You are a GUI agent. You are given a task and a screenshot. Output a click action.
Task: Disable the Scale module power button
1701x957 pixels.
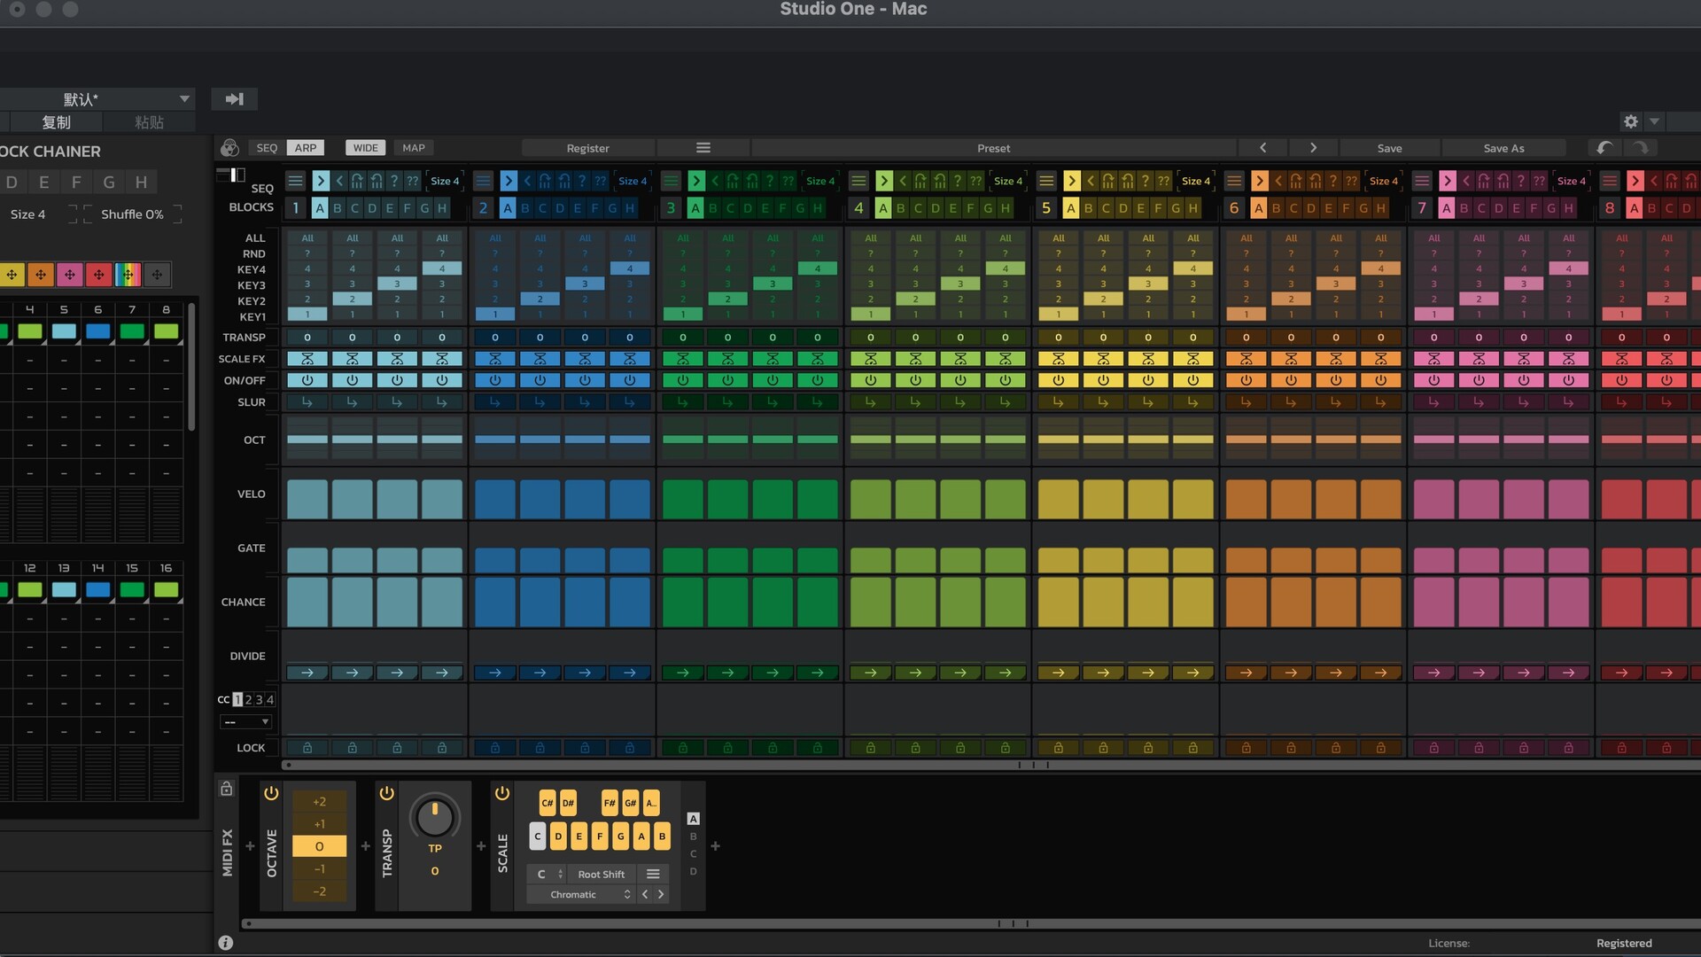pos(502,794)
